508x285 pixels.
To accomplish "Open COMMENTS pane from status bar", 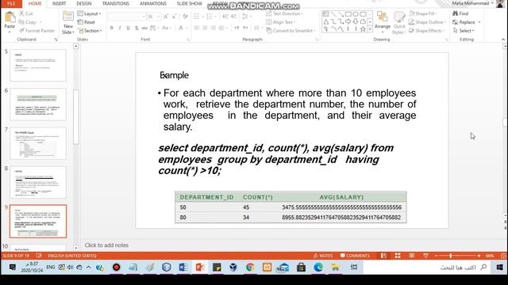I will (x=355, y=256).
